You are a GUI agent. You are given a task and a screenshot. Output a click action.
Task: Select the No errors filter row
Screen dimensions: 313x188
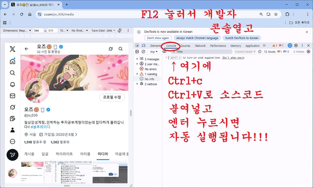(148, 69)
